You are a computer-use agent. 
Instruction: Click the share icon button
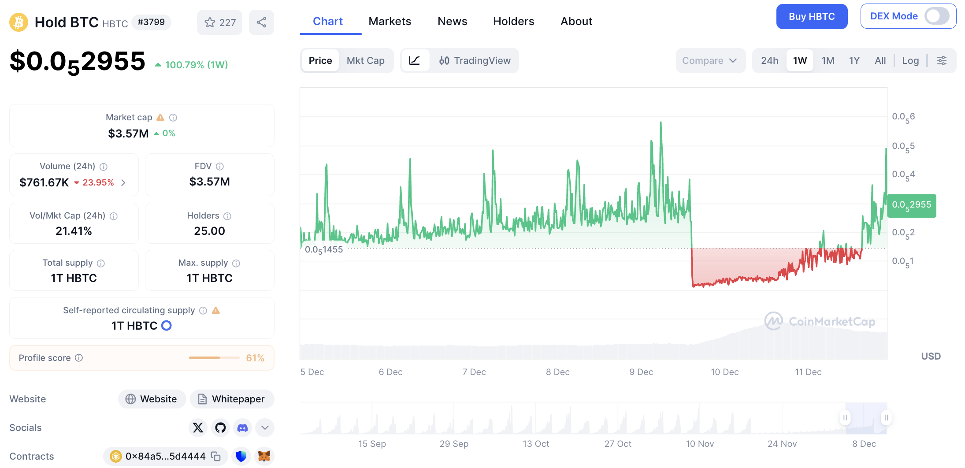tap(261, 22)
